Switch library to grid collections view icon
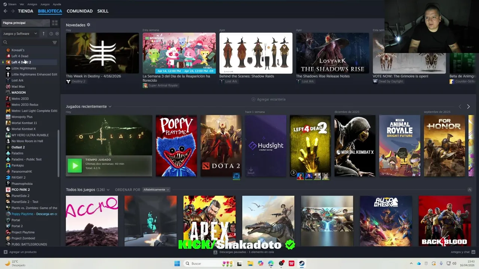479x269 pixels. point(55,23)
